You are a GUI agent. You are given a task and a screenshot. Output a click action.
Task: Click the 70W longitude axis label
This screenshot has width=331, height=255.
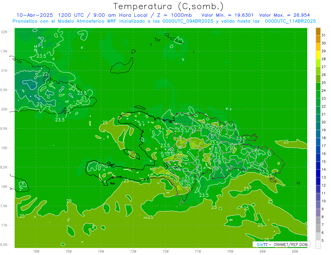[230, 251]
